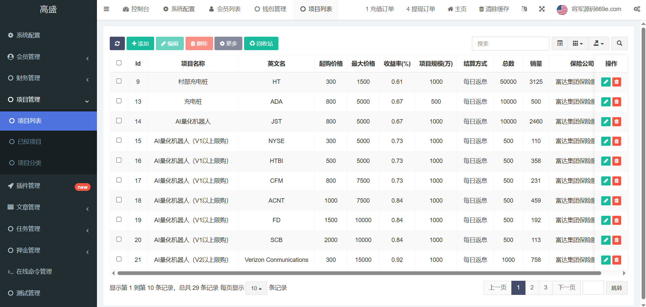Image resolution: width=646 pixels, height=307 pixels.
Task: Click the red delete icon for row 13
Action: tap(616, 102)
